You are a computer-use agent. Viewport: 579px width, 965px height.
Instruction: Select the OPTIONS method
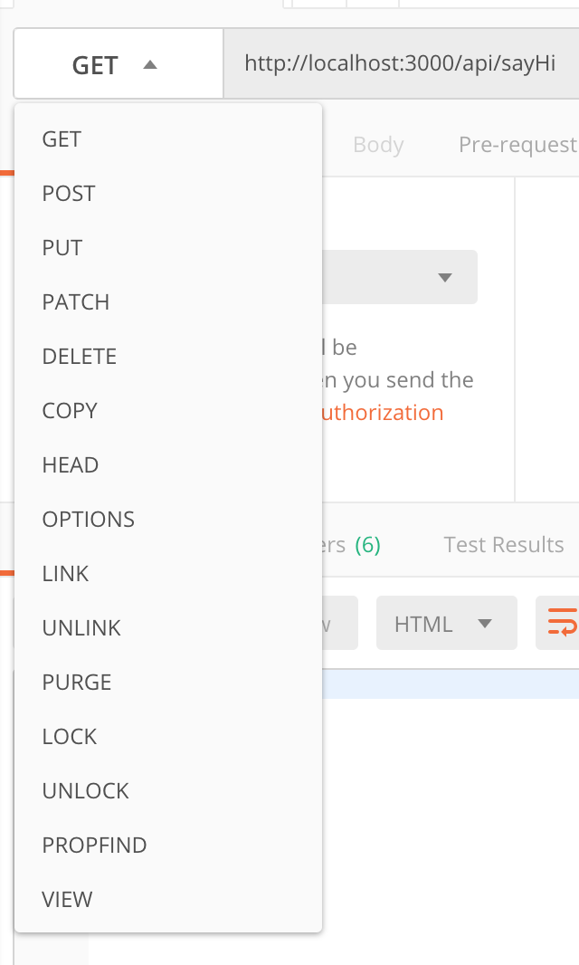click(88, 519)
